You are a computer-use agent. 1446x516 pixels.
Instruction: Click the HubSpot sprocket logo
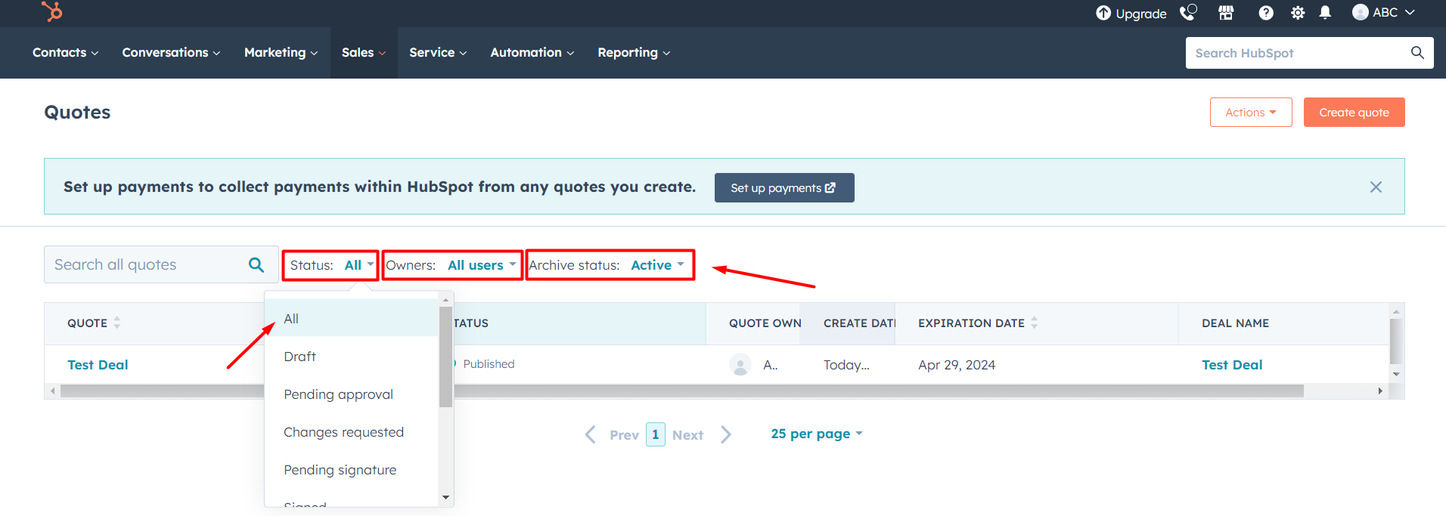coord(52,11)
